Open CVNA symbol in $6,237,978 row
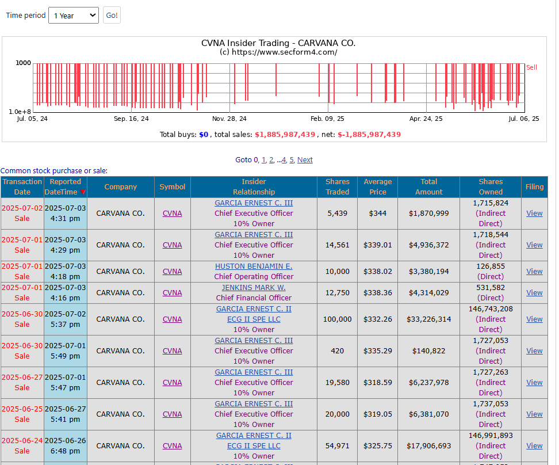This screenshot has width=559, height=465. point(172,383)
